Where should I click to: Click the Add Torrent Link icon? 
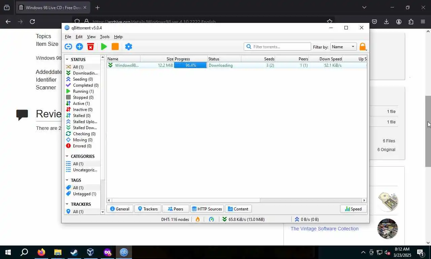pyautogui.click(x=68, y=47)
